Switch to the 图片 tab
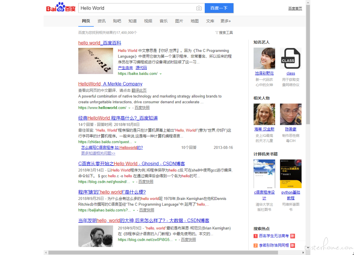354x255 pixels. (x=179, y=21)
